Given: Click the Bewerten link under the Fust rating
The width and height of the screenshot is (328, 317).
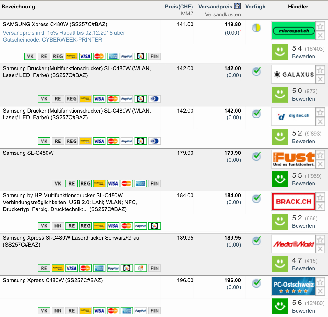Looking at the screenshot, I should point(303,183).
